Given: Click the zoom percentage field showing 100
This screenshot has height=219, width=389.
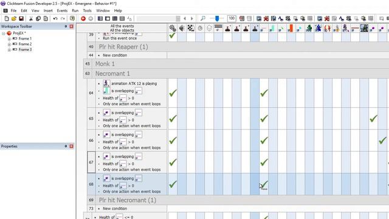Looking at the screenshot, I should pos(232,18).
